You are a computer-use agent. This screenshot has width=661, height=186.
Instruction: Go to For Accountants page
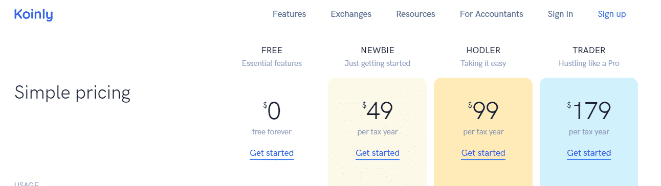point(491,14)
